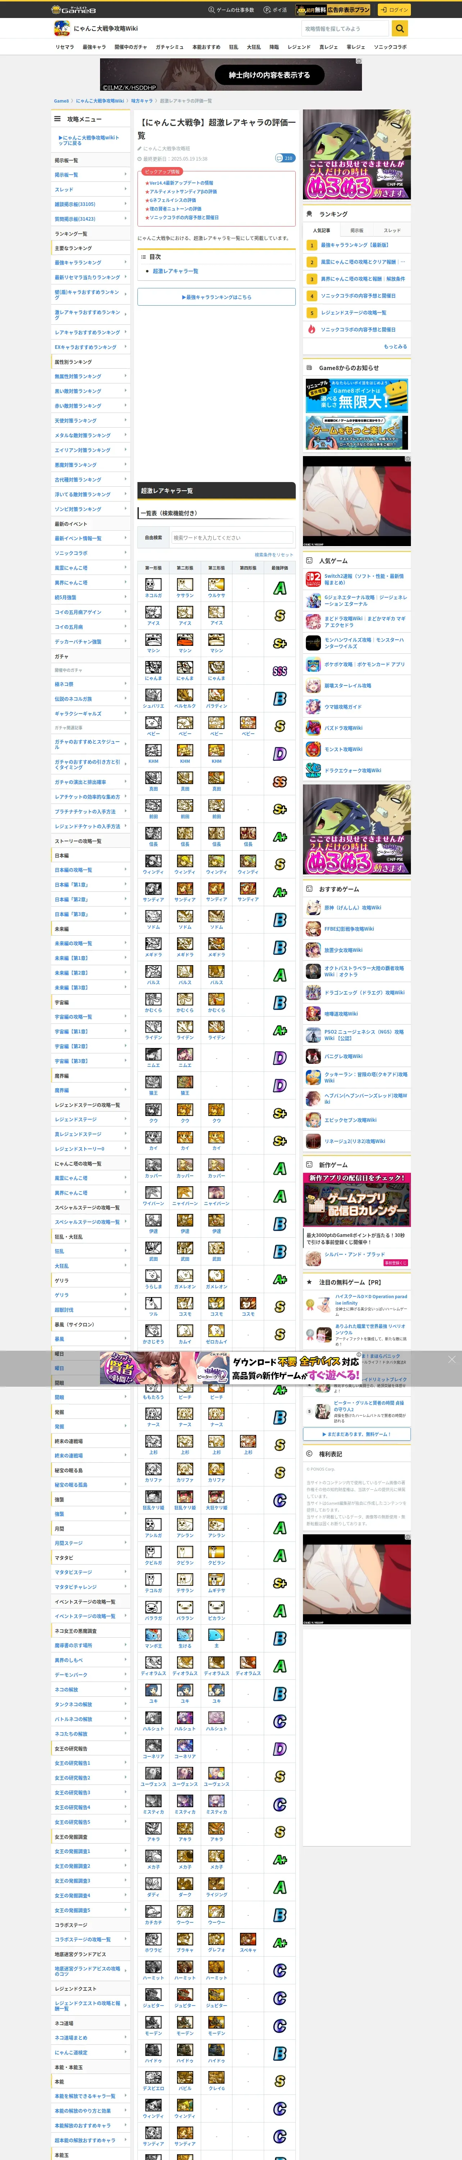
Task: Open the ネコルガ character icon
Action: click(x=153, y=584)
